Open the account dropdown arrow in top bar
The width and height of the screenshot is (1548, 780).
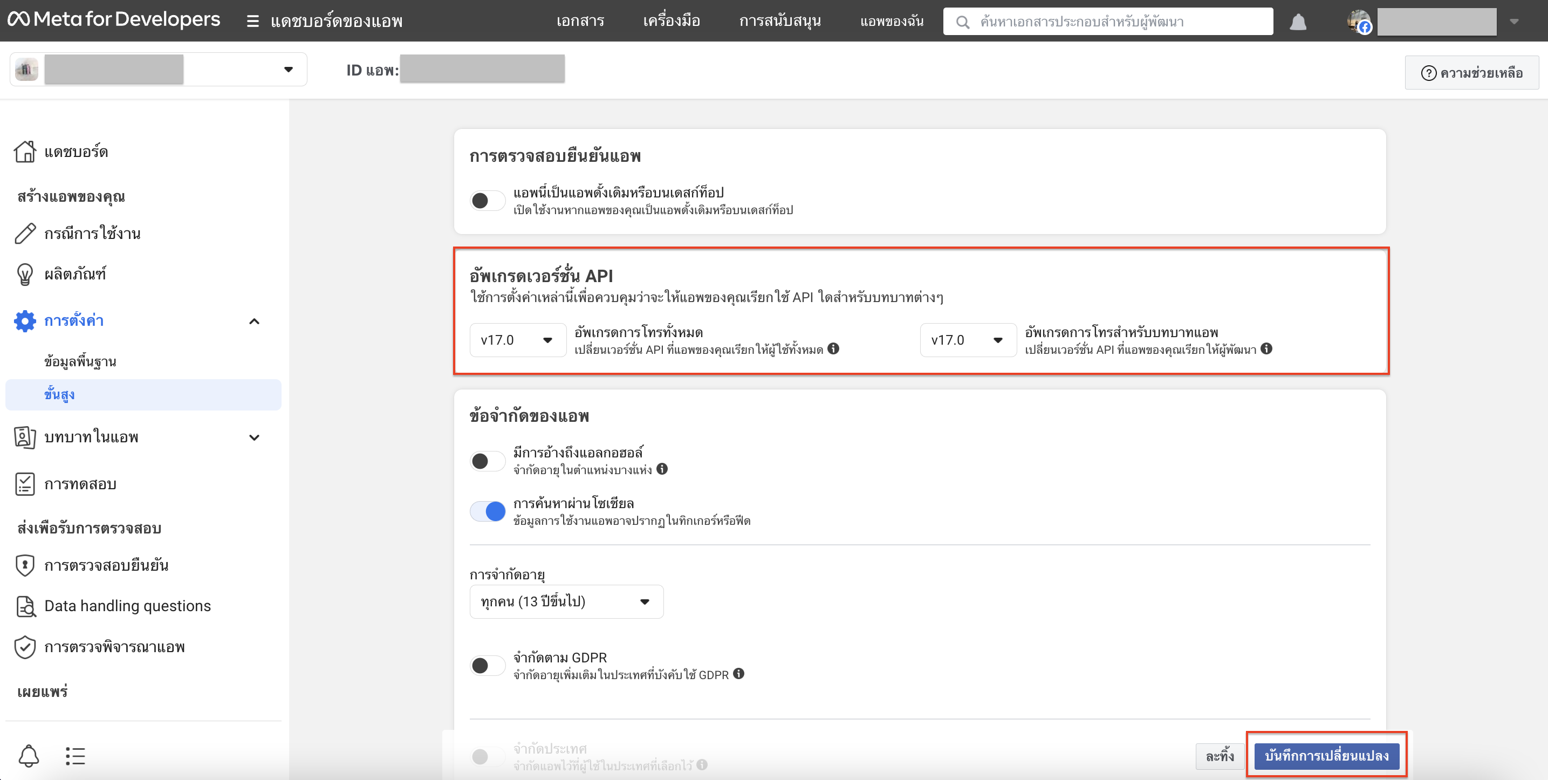click(x=1515, y=22)
